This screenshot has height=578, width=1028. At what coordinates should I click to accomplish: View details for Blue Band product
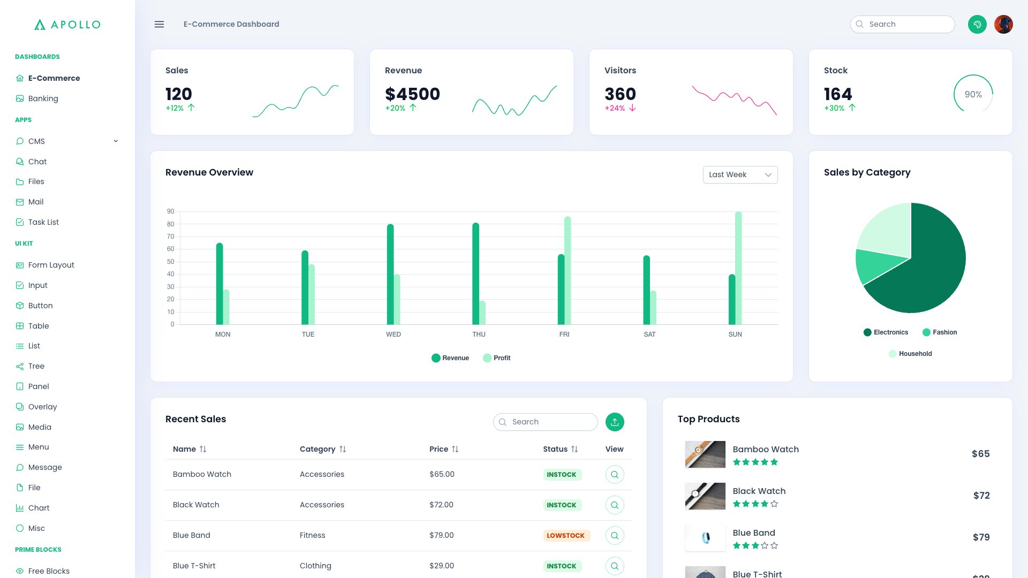point(614,535)
